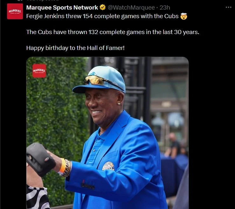The image size is (235, 209).
Task: Click the Cubs patch on blue jacket
Action: [x=108, y=166]
